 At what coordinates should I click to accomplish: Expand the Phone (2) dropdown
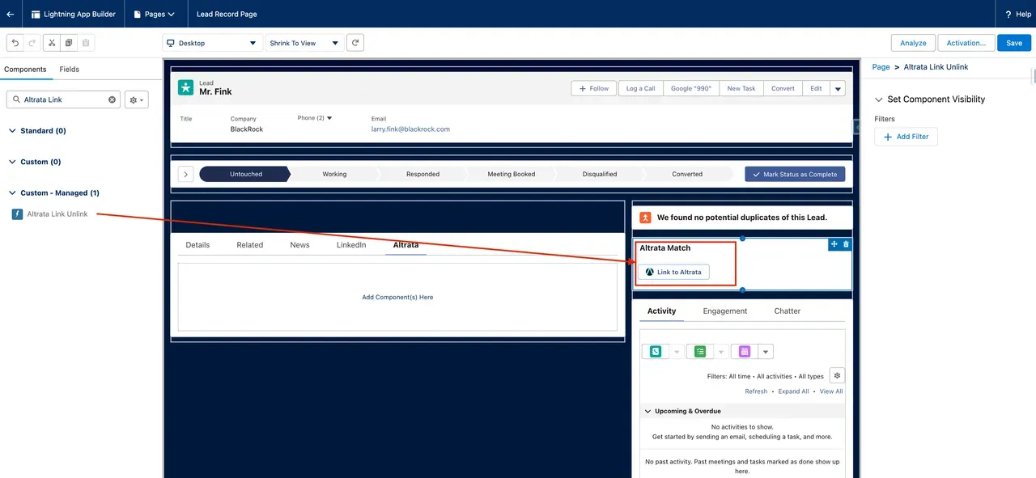tap(329, 118)
